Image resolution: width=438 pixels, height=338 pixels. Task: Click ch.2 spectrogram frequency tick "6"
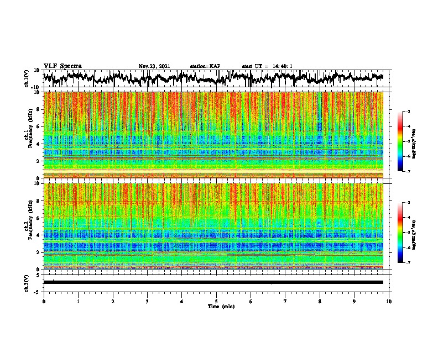pyautogui.click(x=38, y=218)
